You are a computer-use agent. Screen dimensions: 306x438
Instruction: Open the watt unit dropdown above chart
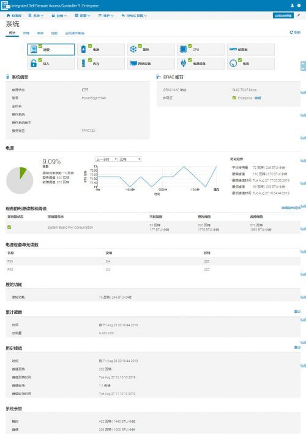tap(130, 159)
